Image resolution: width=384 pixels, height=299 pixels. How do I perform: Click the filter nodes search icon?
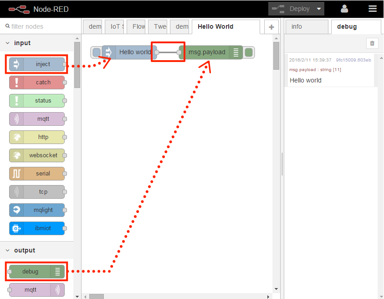tap(8, 26)
